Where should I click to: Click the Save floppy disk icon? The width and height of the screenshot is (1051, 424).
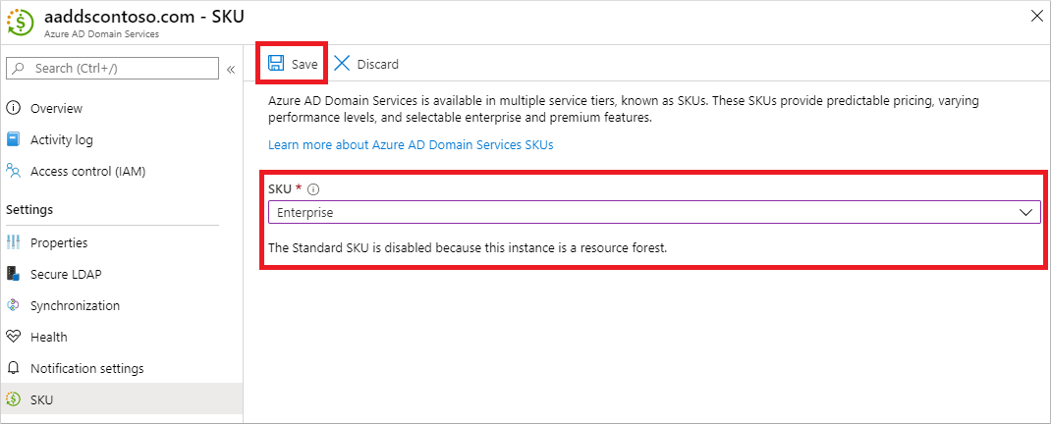click(x=276, y=64)
